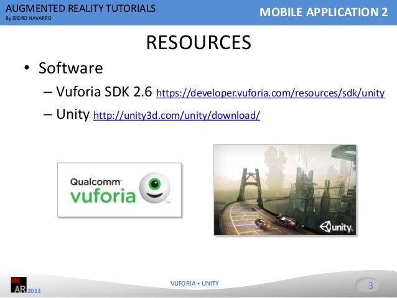Click the word Unity before the link
This screenshot has height=298, width=397.
click(73, 114)
